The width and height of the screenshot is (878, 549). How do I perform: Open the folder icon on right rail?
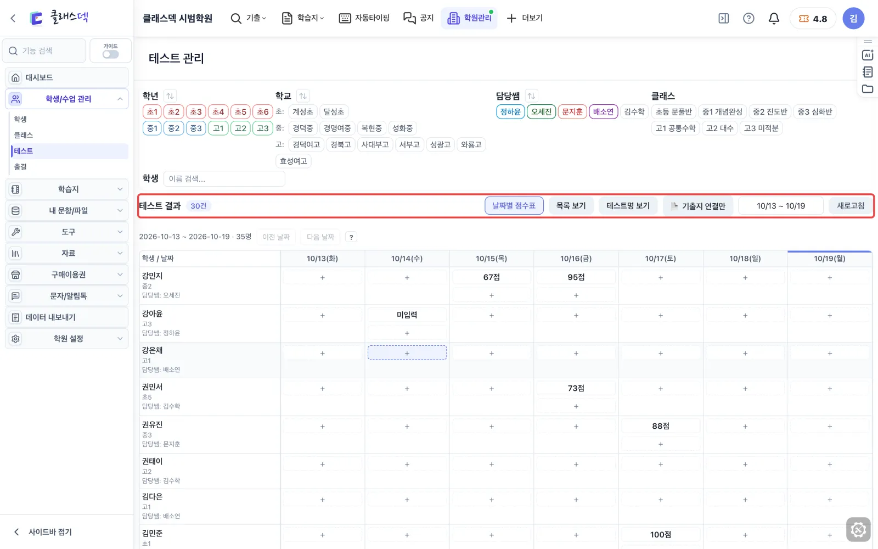868,89
